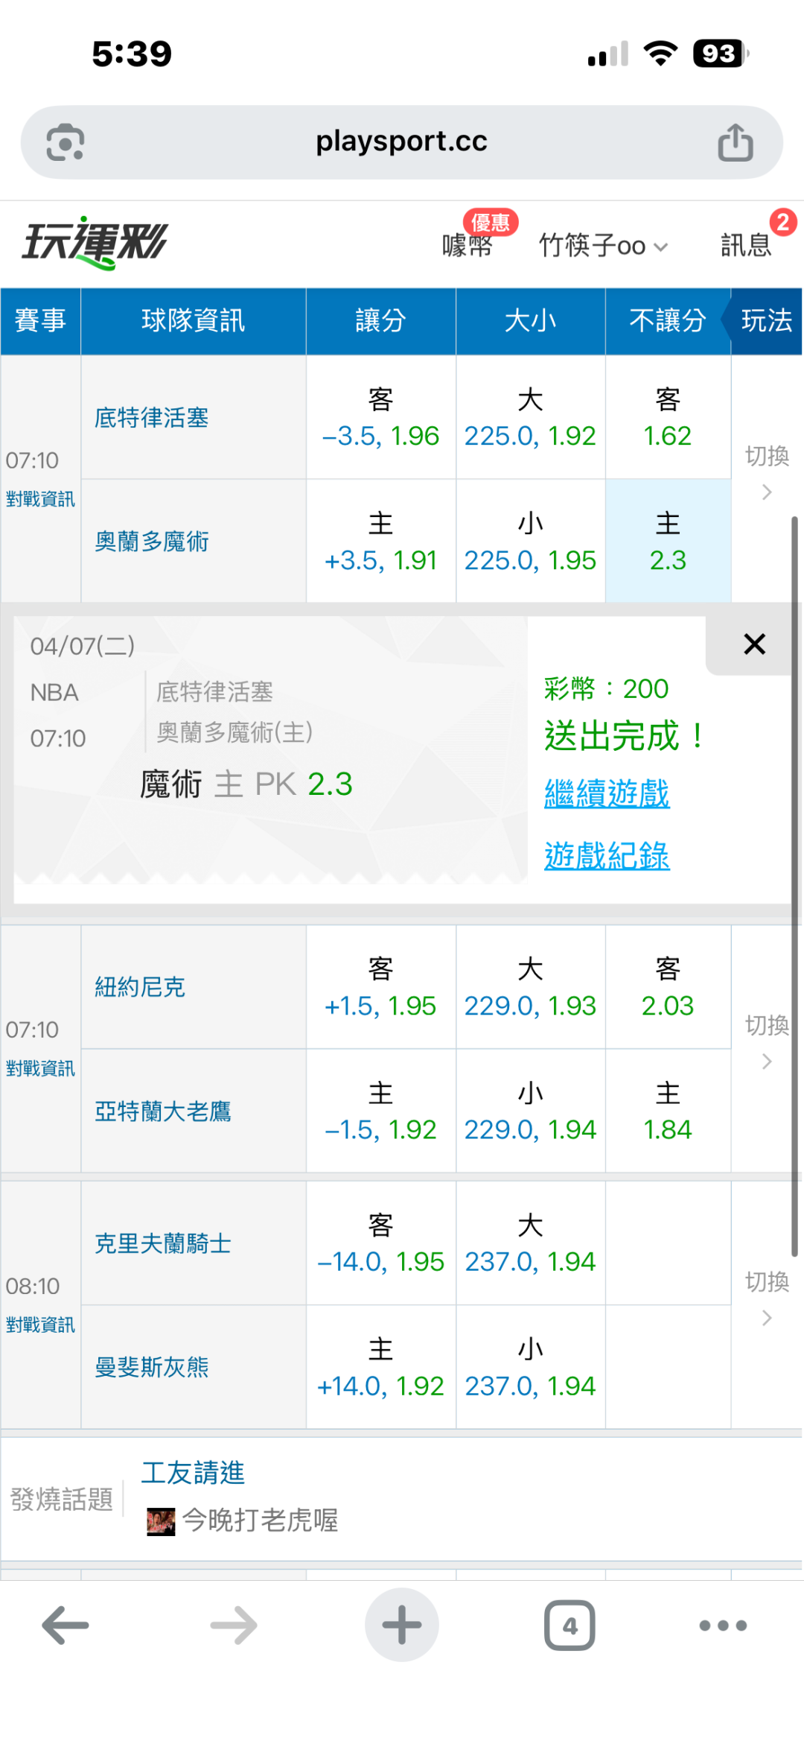Go back with browser back arrow
804x1741 pixels.
click(x=66, y=1625)
